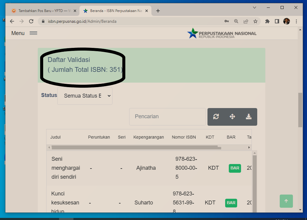Open the saved passwords key icon

tap(227, 21)
